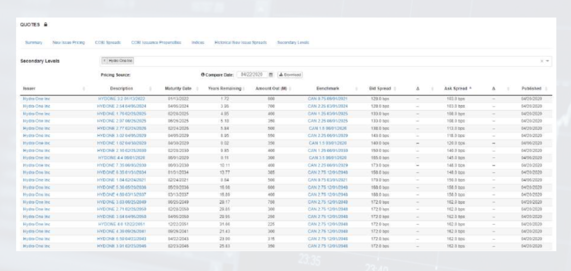The width and height of the screenshot is (571, 271).
Task: Open HYDONE 2.71 02/28/2050 bond link
Action: pos(122,210)
